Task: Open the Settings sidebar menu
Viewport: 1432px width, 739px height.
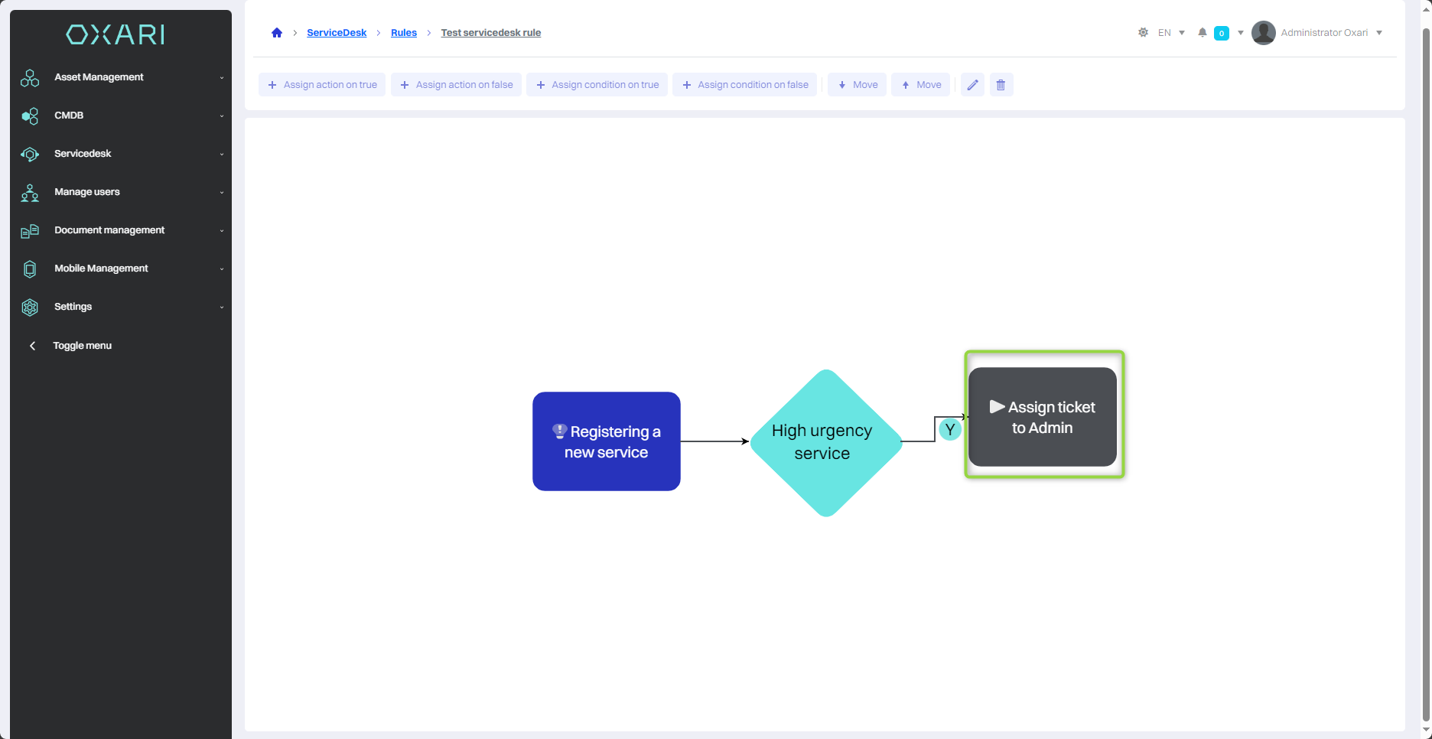Action: pos(73,307)
